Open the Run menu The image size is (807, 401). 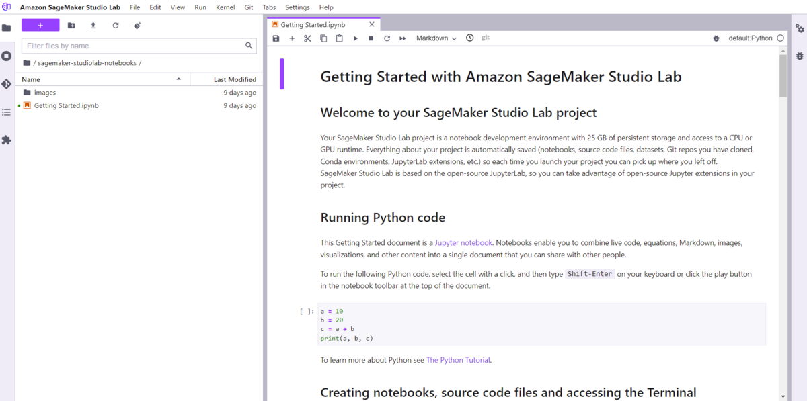[200, 7]
